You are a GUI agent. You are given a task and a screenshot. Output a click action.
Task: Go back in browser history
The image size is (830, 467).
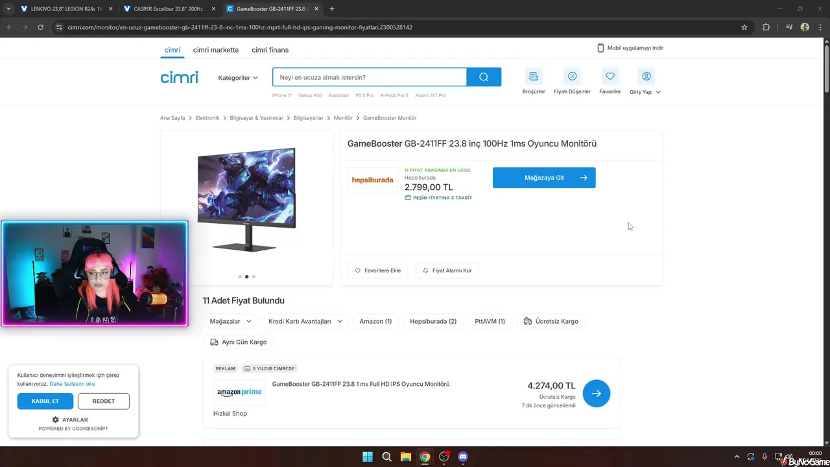[9, 27]
